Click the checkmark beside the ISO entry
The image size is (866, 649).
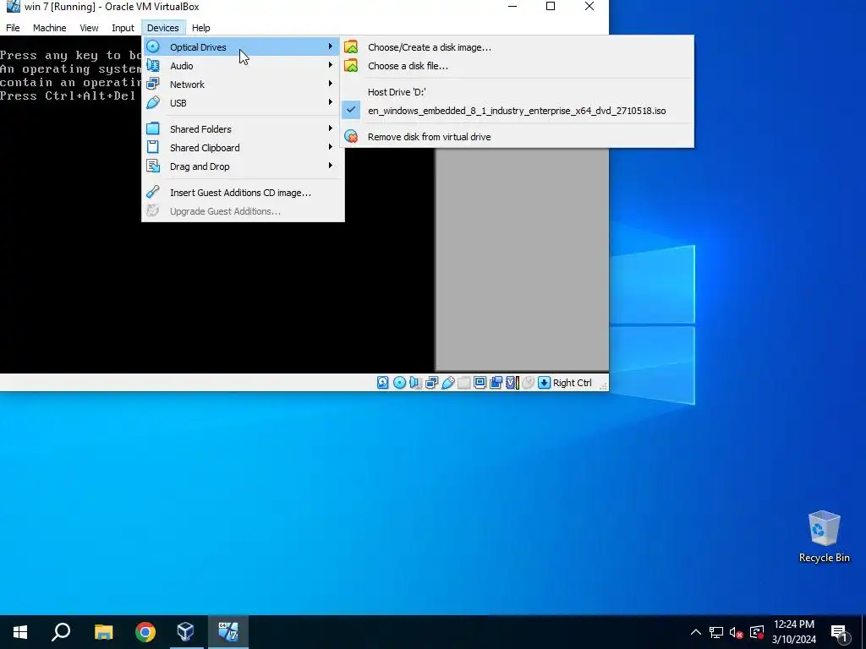point(351,110)
